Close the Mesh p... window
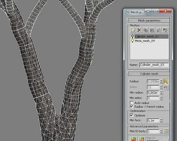Screen dimensions: 177x141 tap(165, 11)
